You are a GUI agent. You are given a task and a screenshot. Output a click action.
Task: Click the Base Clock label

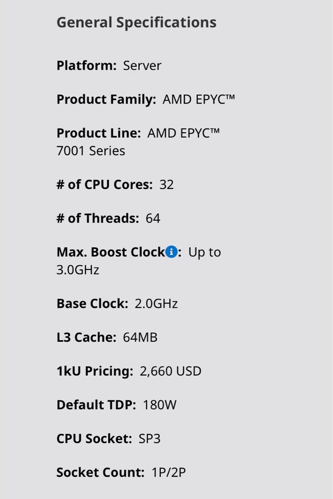[x=92, y=304]
